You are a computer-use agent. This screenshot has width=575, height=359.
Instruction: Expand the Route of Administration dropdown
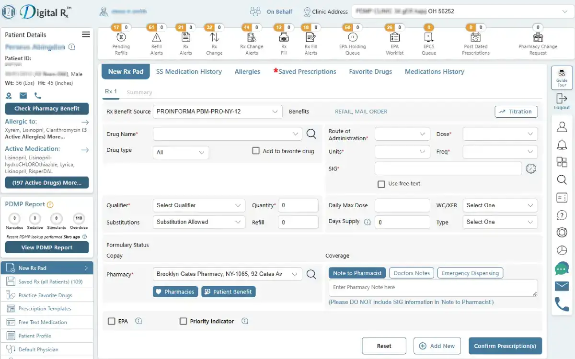pos(402,134)
